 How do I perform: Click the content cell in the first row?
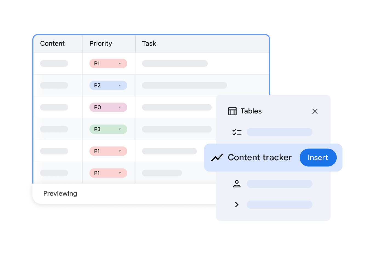(54, 64)
